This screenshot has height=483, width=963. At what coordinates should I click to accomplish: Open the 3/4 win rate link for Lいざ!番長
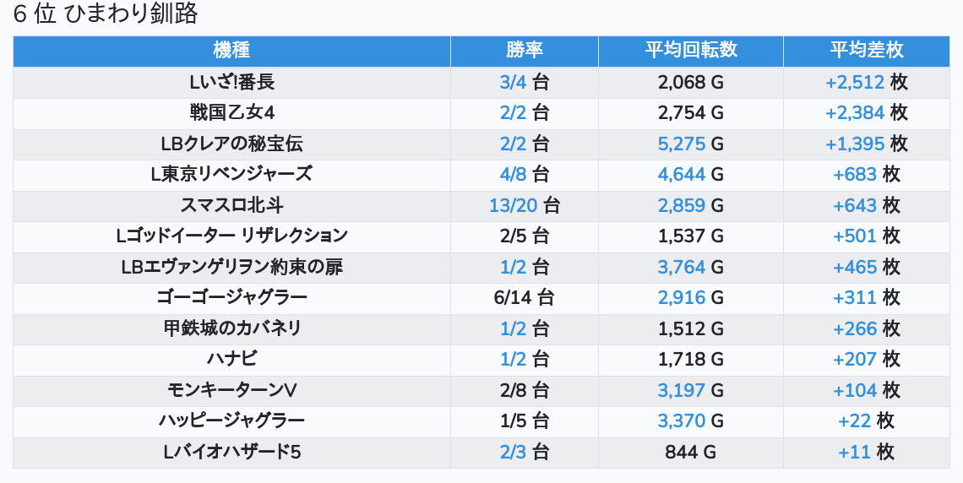point(513,82)
